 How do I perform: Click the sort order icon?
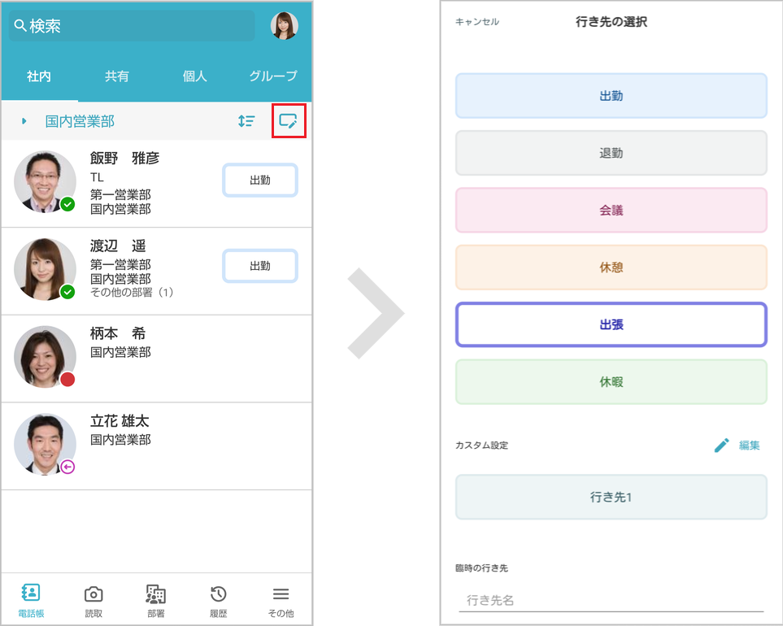coord(246,121)
